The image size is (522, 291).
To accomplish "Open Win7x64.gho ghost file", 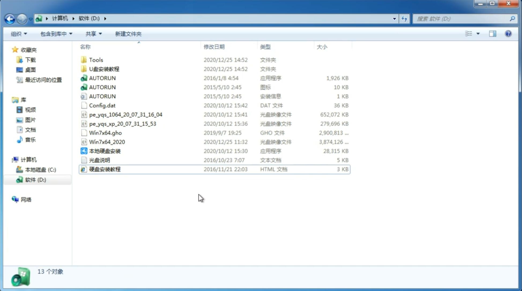I will point(106,133).
